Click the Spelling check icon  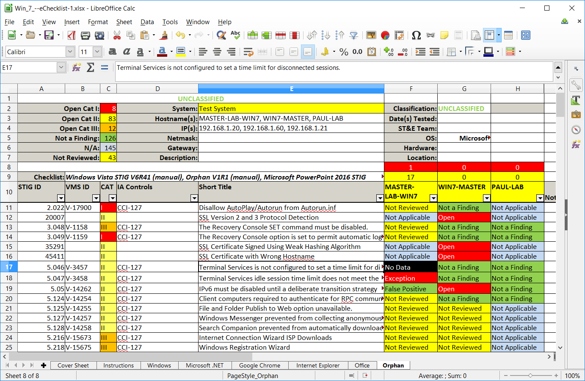(235, 36)
